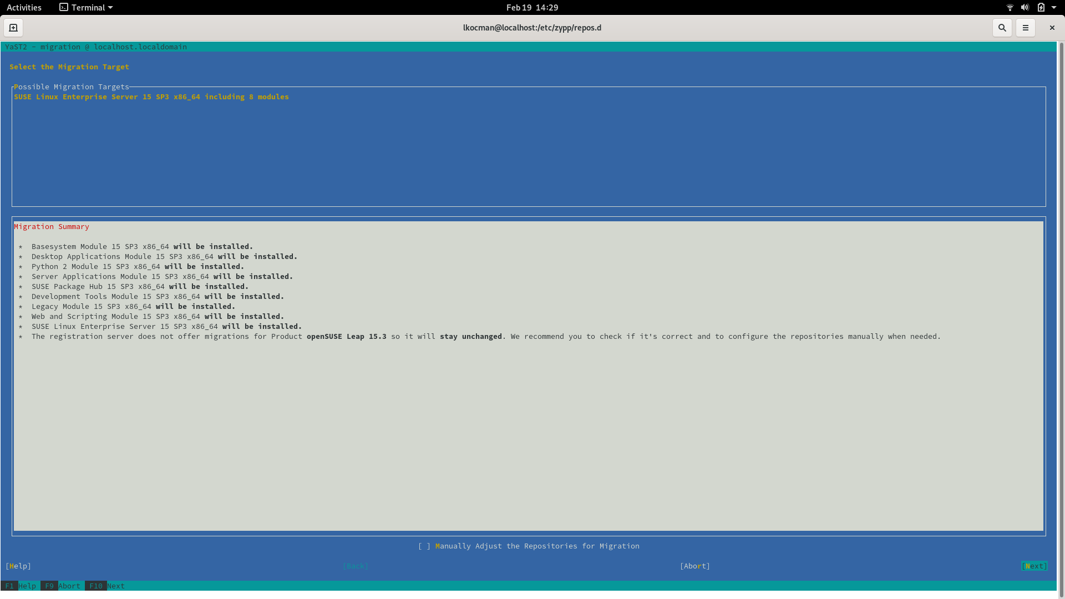Click the battery status icon
Screen dimensions: 1065x599
coord(1041,8)
